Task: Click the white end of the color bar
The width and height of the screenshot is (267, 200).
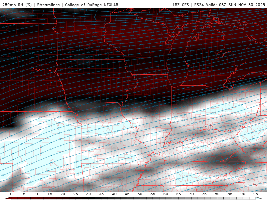Action: (259, 198)
